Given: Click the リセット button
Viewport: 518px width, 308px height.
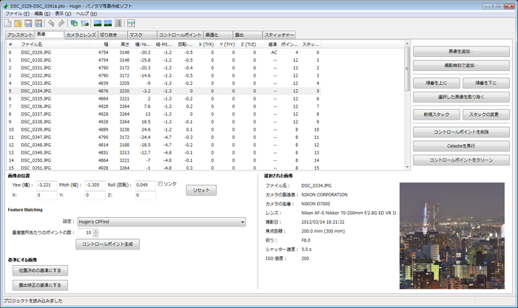Looking at the screenshot, I should point(201,191).
